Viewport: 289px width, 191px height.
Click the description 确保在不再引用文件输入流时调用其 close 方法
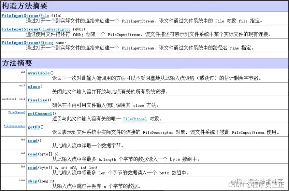tap(106, 105)
